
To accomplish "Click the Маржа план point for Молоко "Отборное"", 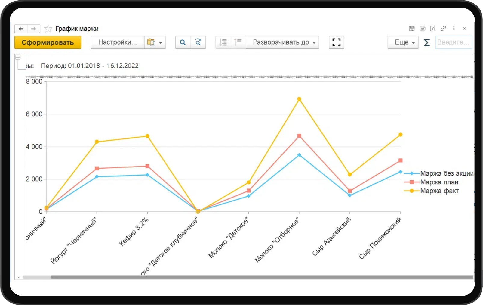I will tap(299, 136).
